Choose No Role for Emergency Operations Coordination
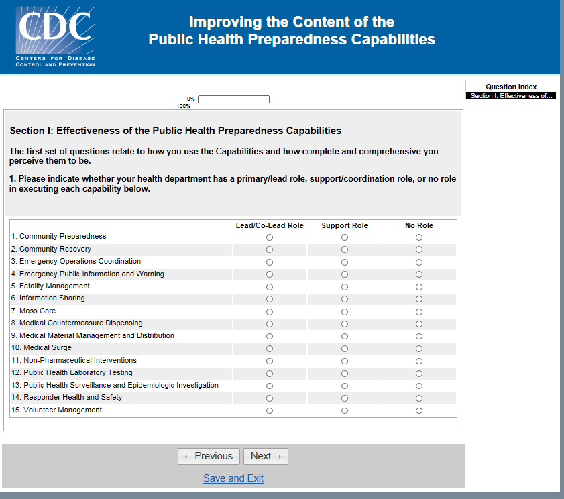 pyautogui.click(x=419, y=262)
